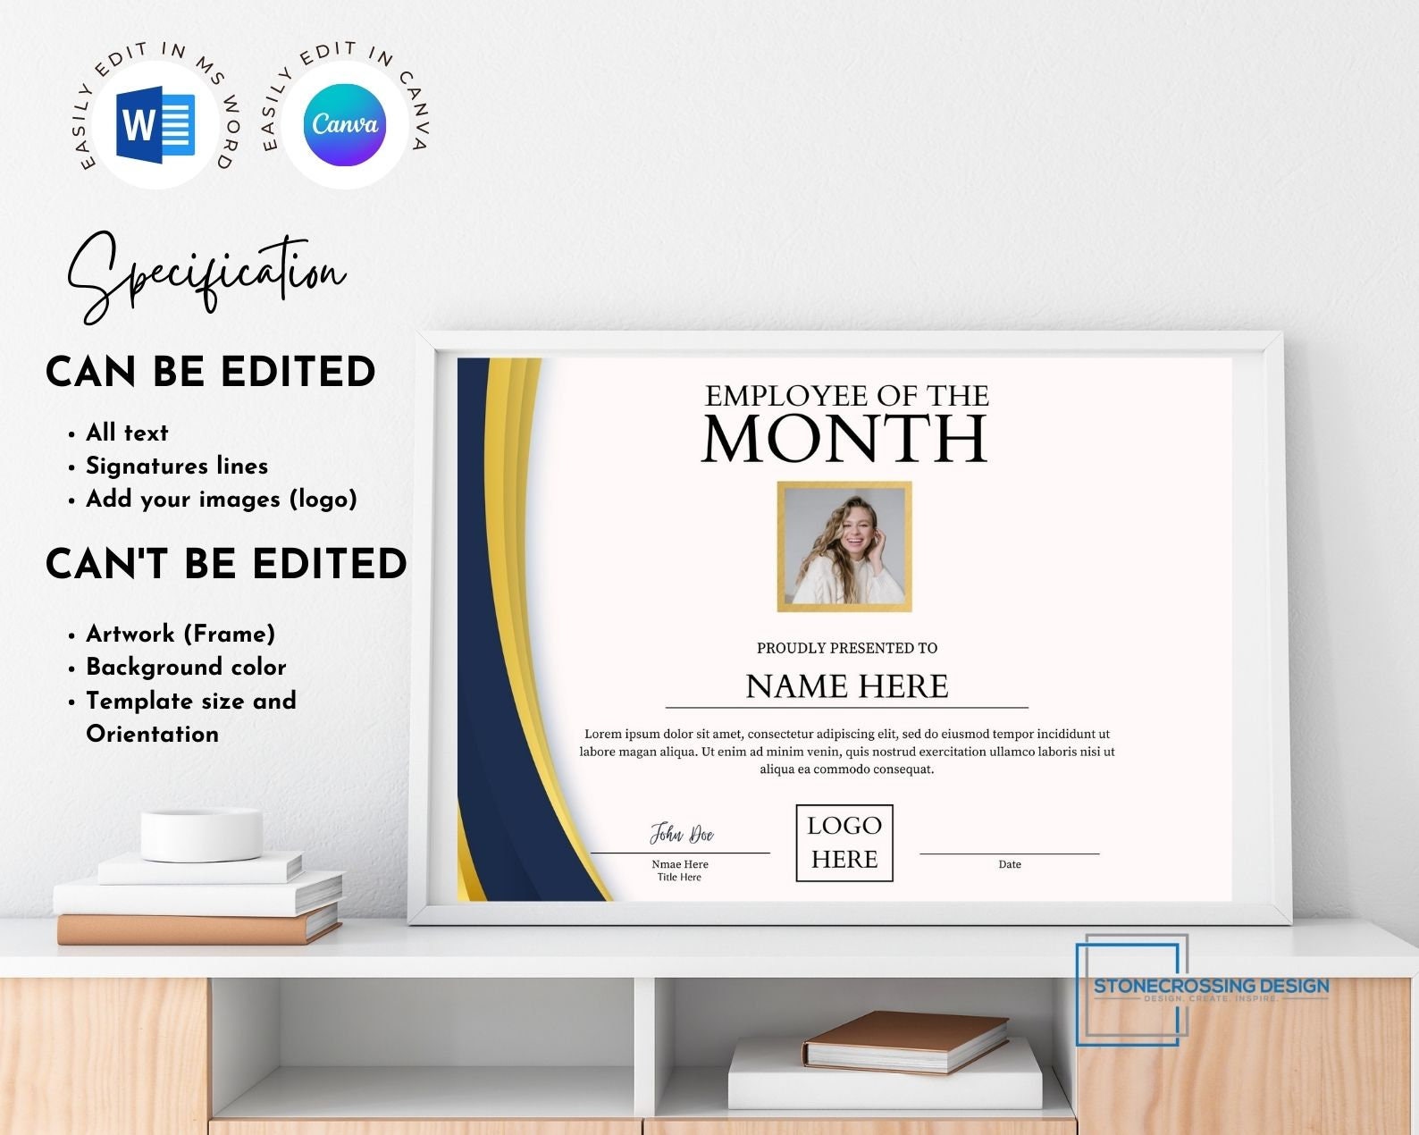Click the 'NAME HERE' placeholder text
The image size is (1419, 1135).
(x=847, y=686)
